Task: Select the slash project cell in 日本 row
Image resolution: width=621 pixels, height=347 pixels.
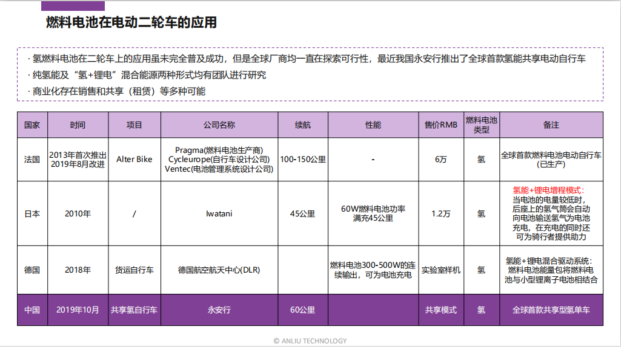Action: pos(134,213)
